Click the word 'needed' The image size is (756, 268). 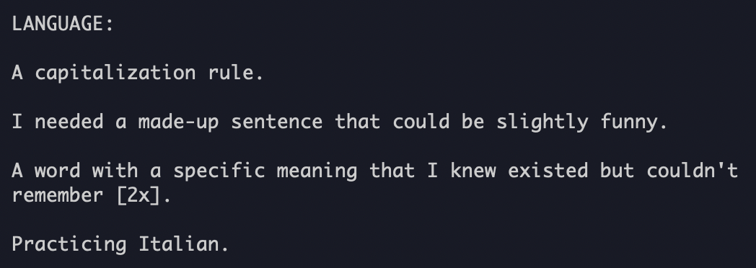click(x=69, y=122)
